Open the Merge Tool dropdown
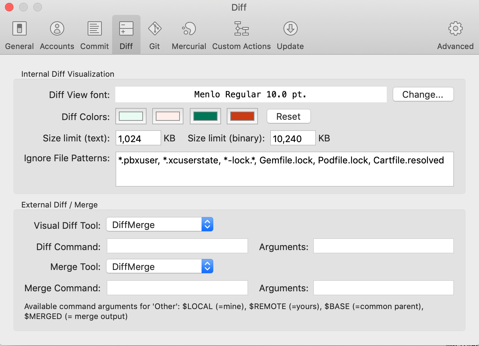Viewport: 479px width, 346px height. click(159, 266)
